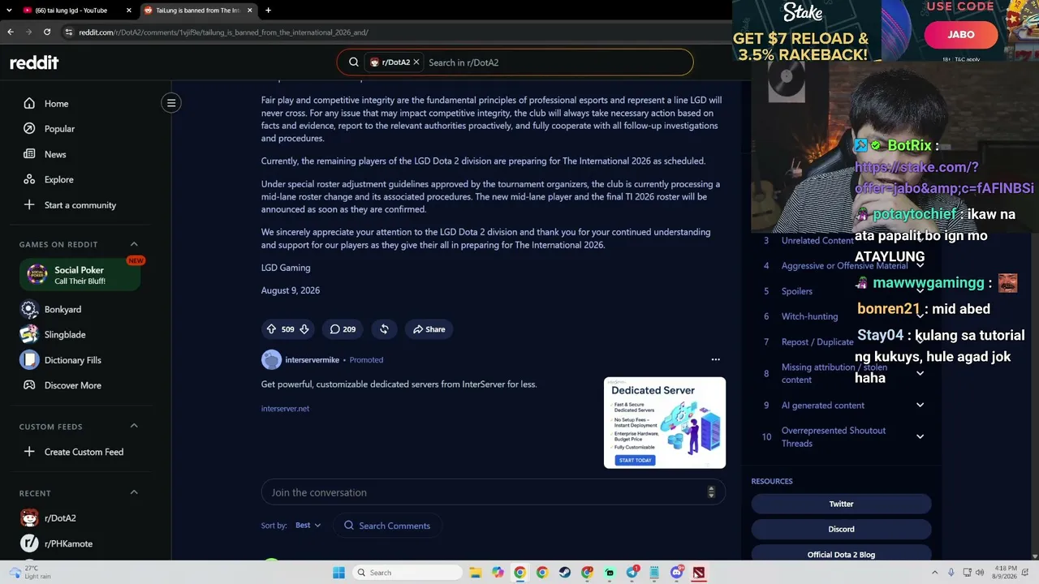Downvote the TaiLung post
This screenshot has width=1039, height=584.
304,329
